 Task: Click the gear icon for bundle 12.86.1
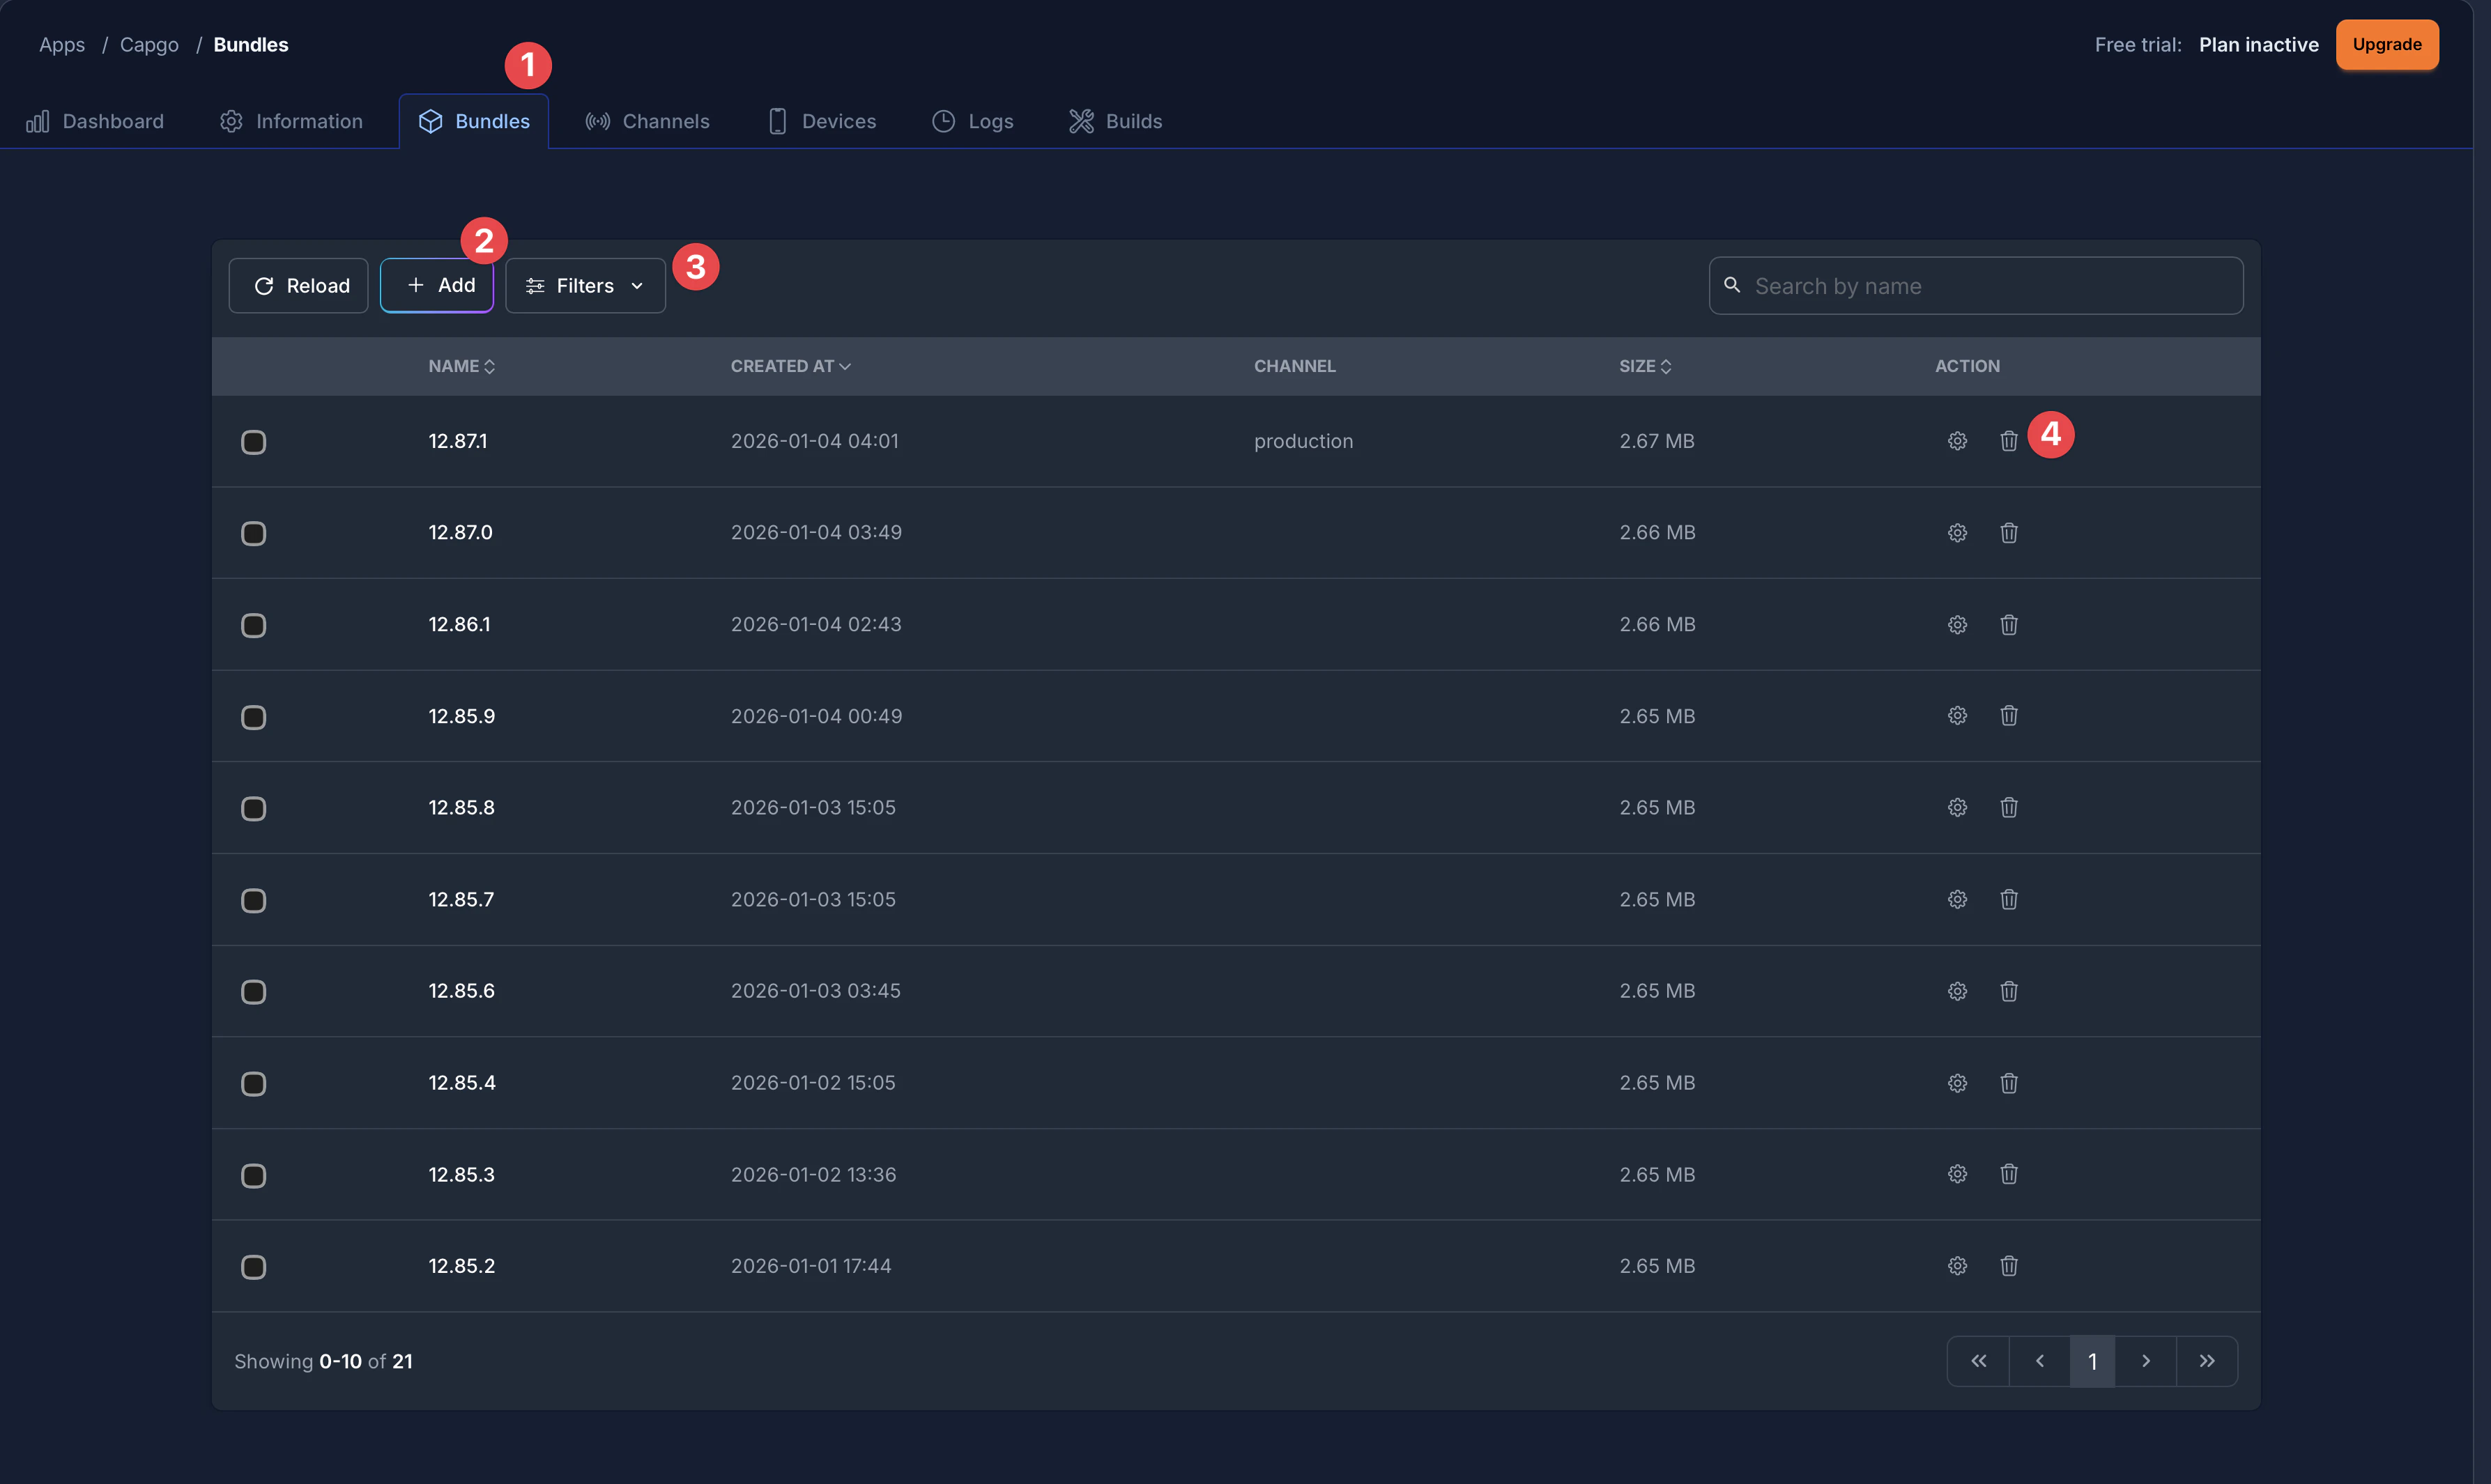tap(1957, 625)
